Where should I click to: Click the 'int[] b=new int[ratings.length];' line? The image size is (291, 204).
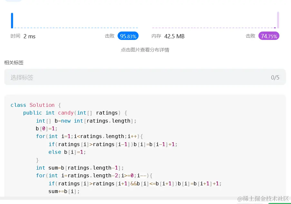pos(86,121)
